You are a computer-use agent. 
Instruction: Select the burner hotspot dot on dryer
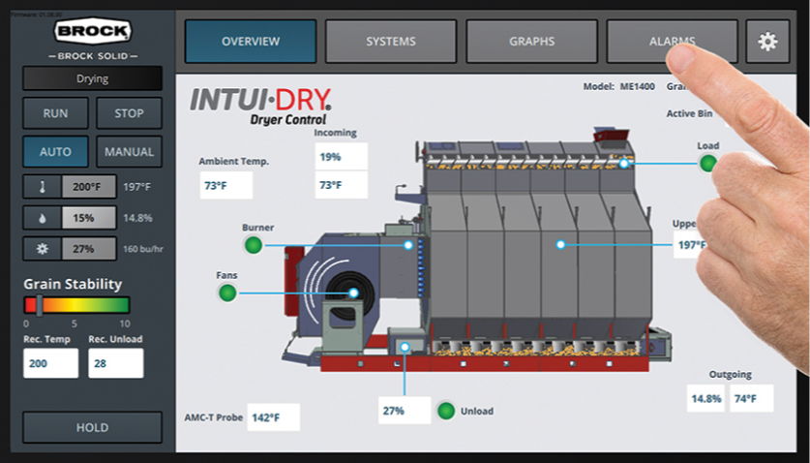(x=408, y=245)
